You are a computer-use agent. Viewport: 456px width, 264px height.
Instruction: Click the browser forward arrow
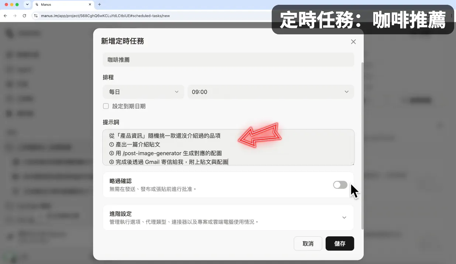[15, 16]
